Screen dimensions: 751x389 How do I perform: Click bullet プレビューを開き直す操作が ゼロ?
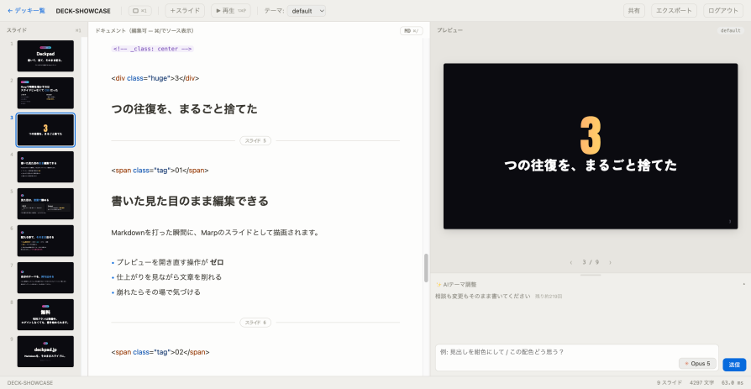pos(170,262)
